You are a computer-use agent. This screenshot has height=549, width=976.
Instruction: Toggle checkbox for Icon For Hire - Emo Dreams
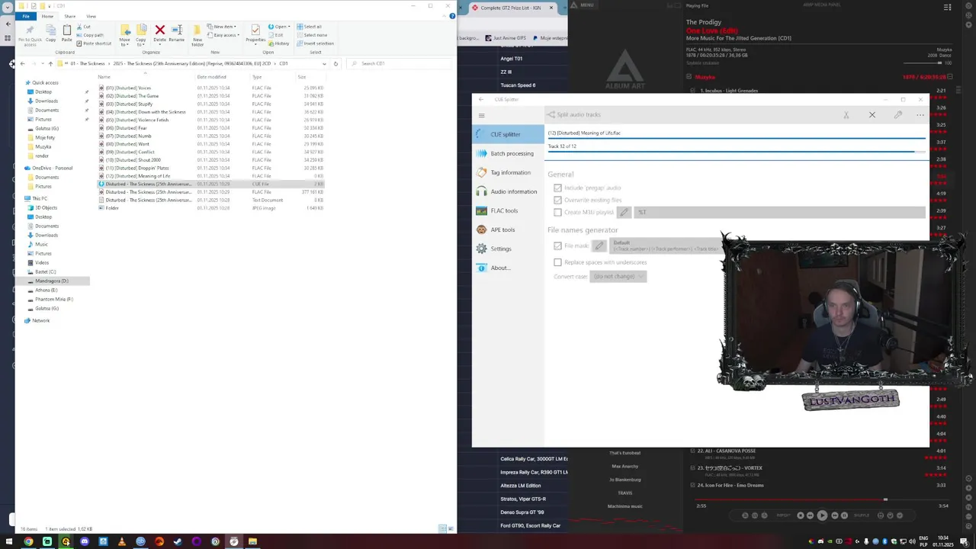point(692,485)
